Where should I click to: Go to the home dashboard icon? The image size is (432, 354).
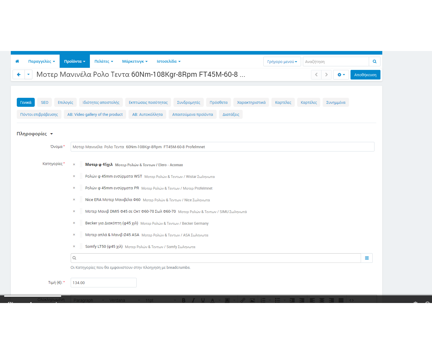coord(17,61)
